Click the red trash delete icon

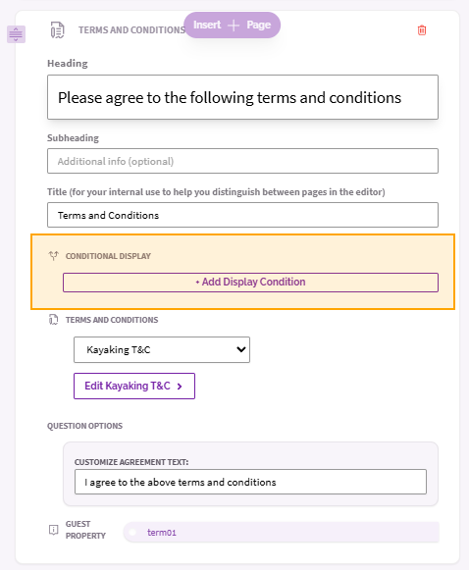click(x=422, y=30)
